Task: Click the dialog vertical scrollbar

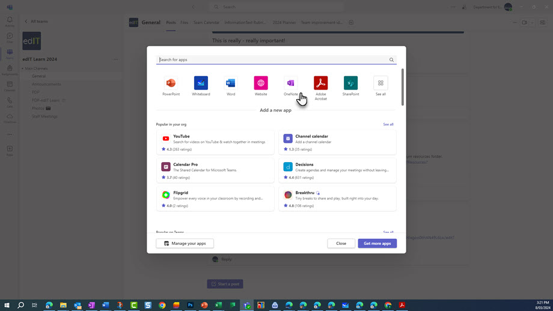Action: coord(402,87)
